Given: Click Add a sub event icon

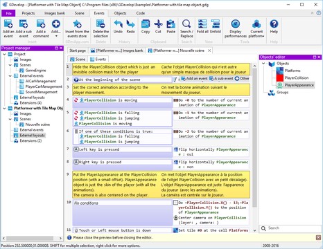Looking at the screenshot, I should 24,24.
